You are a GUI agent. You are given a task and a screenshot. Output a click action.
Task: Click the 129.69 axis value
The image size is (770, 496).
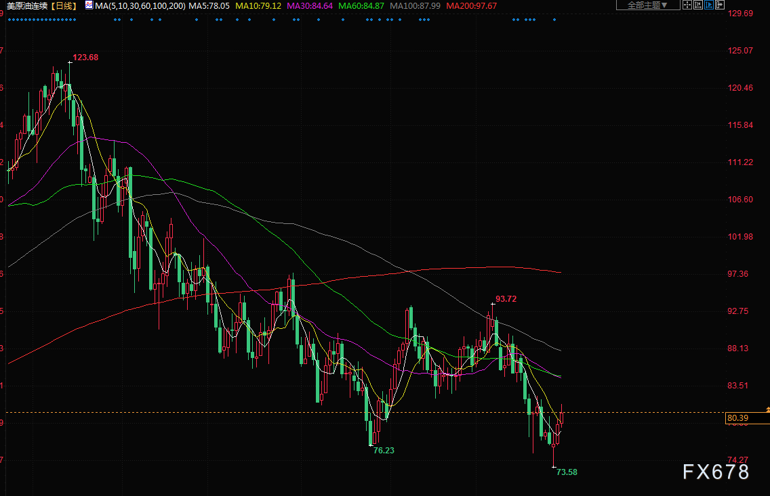click(x=740, y=14)
